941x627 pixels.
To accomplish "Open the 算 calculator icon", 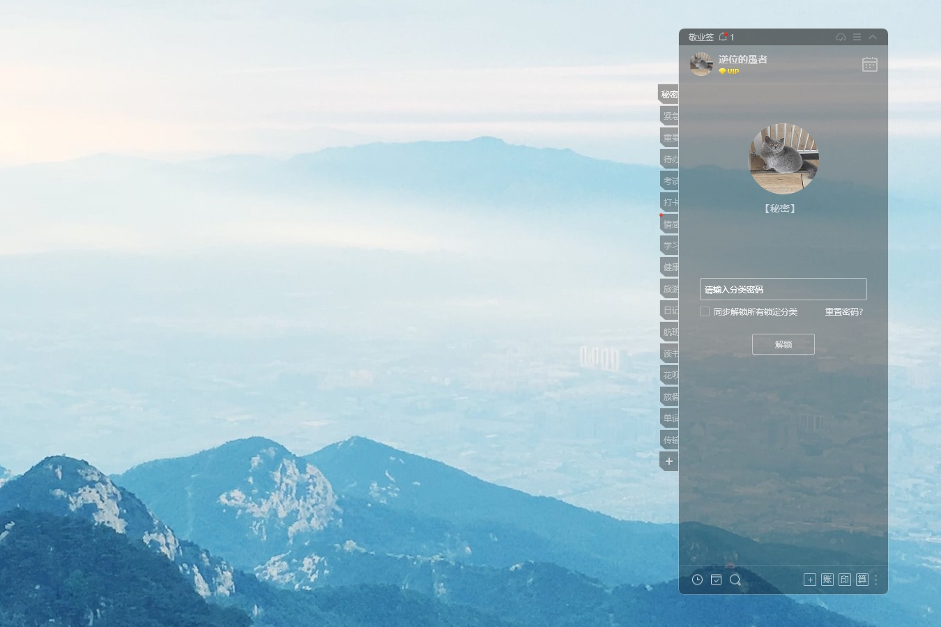I will click(862, 580).
